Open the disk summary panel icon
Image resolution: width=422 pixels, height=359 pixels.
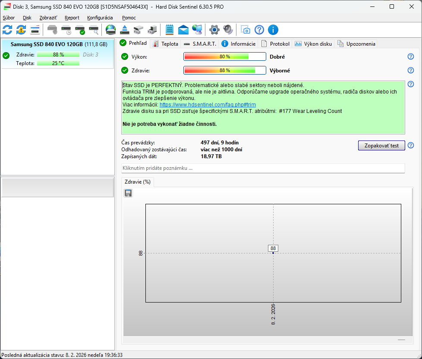coord(35,30)
